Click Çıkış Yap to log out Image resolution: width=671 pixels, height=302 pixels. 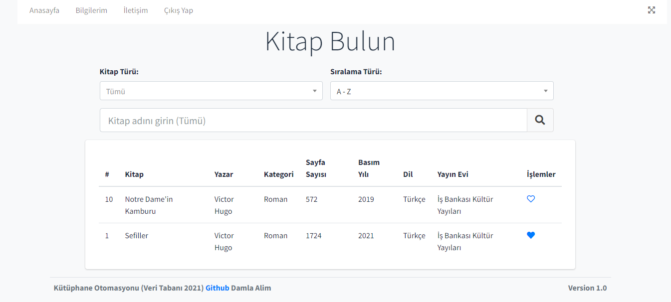point(179,10)
